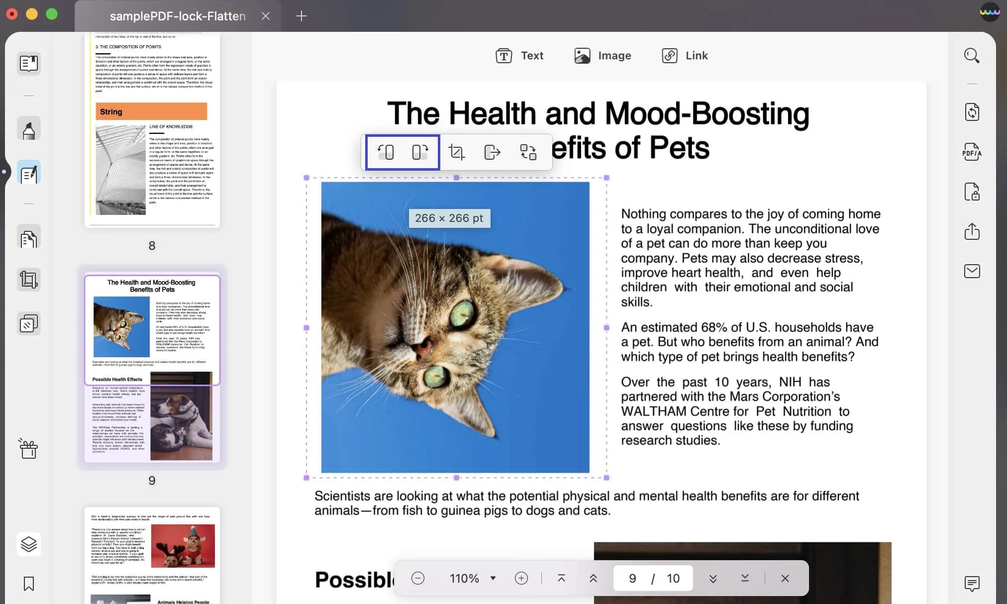Expand the page navigation input field
The image size is (1007, 604).
click(x=653, y=578)
